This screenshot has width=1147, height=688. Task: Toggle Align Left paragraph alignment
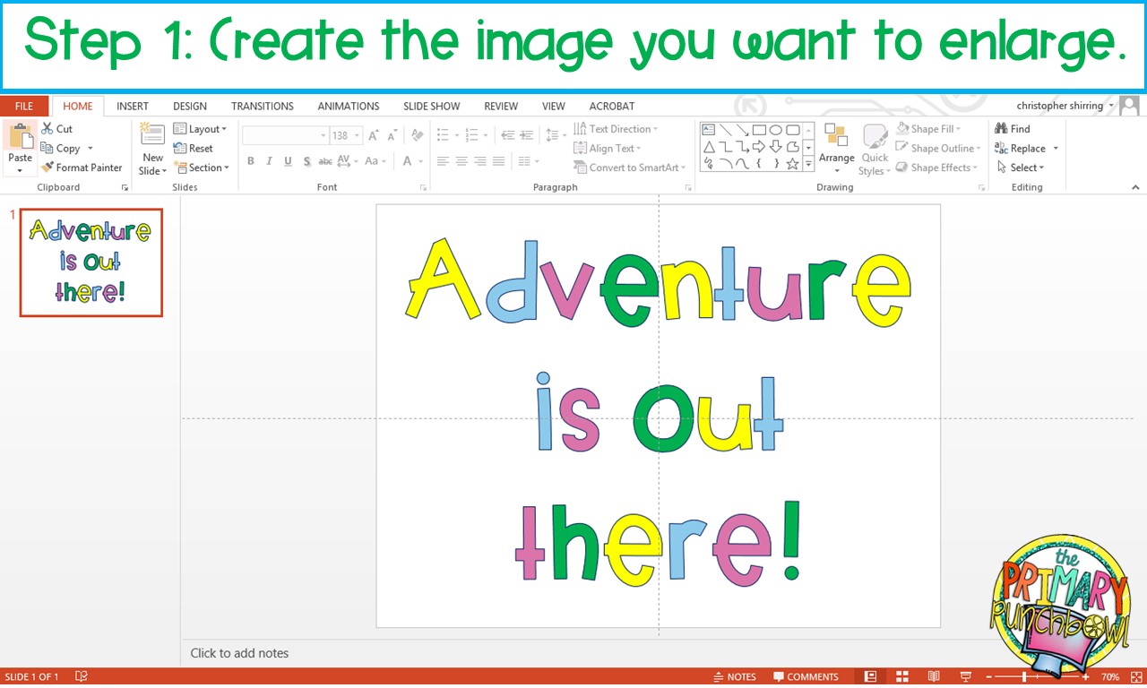click(x=443, y=161)
